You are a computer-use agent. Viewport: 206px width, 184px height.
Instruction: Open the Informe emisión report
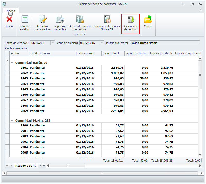24,20
